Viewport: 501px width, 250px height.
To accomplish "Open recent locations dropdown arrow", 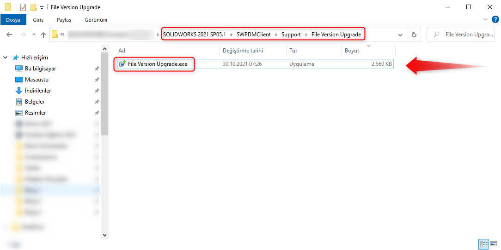I will pos(34,35).
